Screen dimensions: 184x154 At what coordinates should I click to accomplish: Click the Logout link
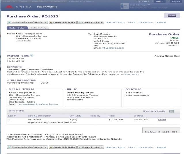(x=176, y=1)
